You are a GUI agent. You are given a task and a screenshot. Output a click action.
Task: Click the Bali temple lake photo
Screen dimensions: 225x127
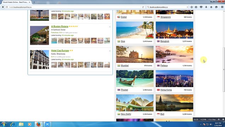(x=174, y=103)
